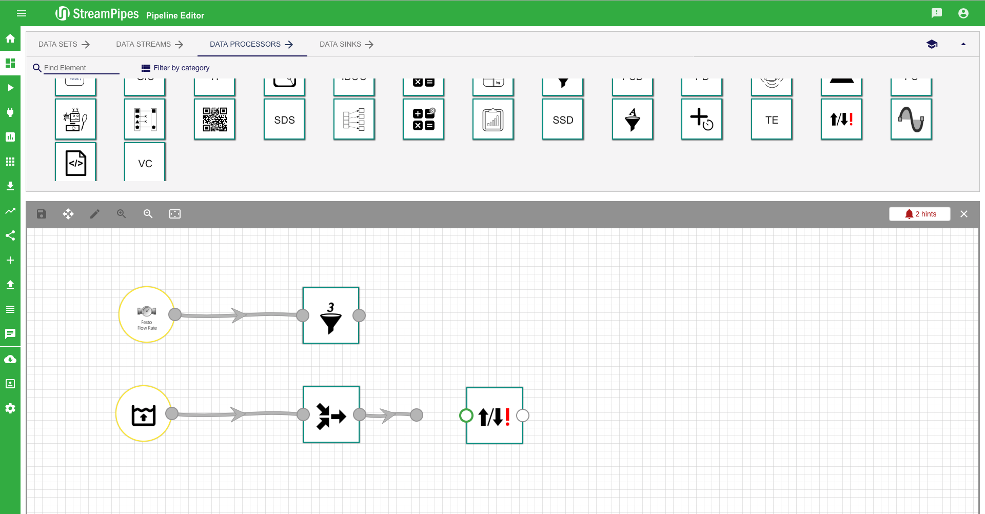Click the zoom in magnifier icon

point(122,214)
